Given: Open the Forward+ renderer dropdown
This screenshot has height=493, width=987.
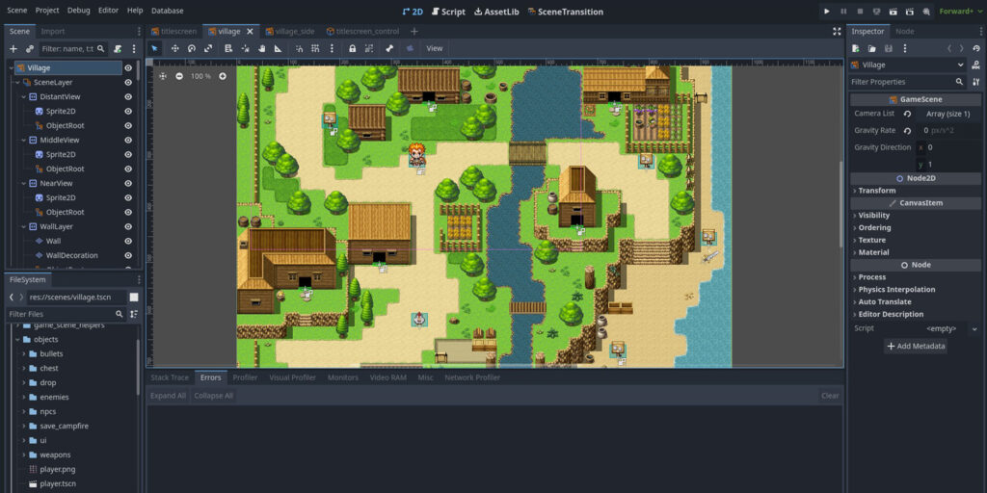Looking at the screenshot, I should tap(960, 12).
